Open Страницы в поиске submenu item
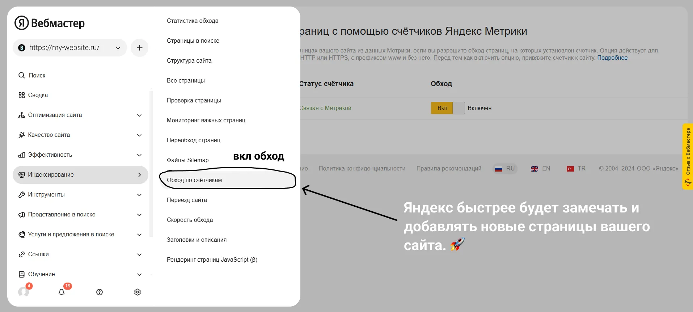693x312 pixels. (x=193, y=41)
